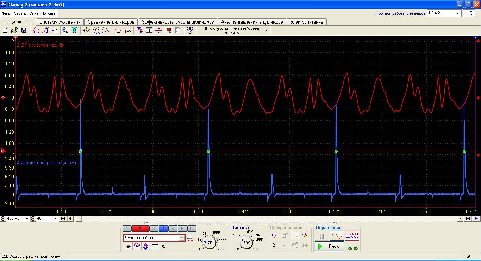Image resolution: width=481 pixels, height=261 pixels.
Task: Open the Окна menu
Action: [x=34, y=13]
